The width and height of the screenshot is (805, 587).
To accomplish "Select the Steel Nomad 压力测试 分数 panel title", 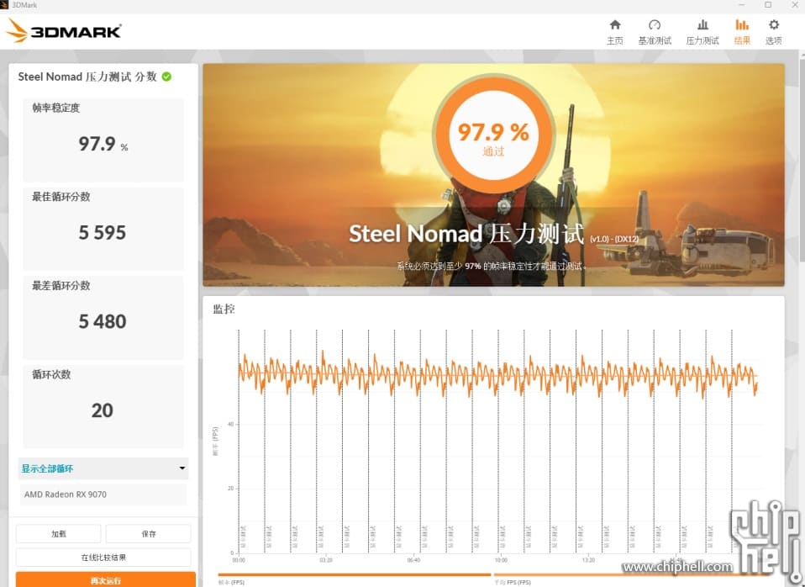I will coord(87,77).
